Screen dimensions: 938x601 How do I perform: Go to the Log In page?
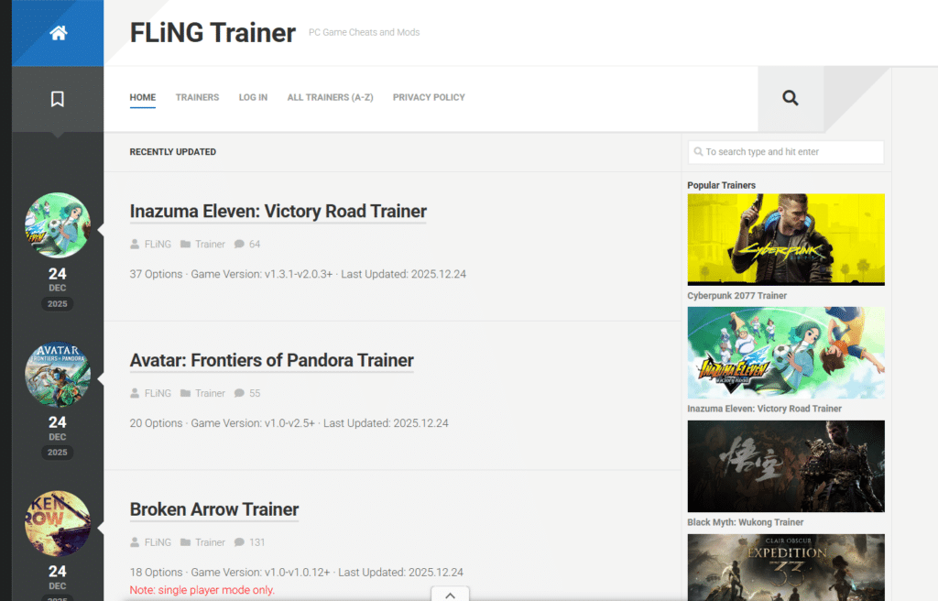tap(253, 97)
